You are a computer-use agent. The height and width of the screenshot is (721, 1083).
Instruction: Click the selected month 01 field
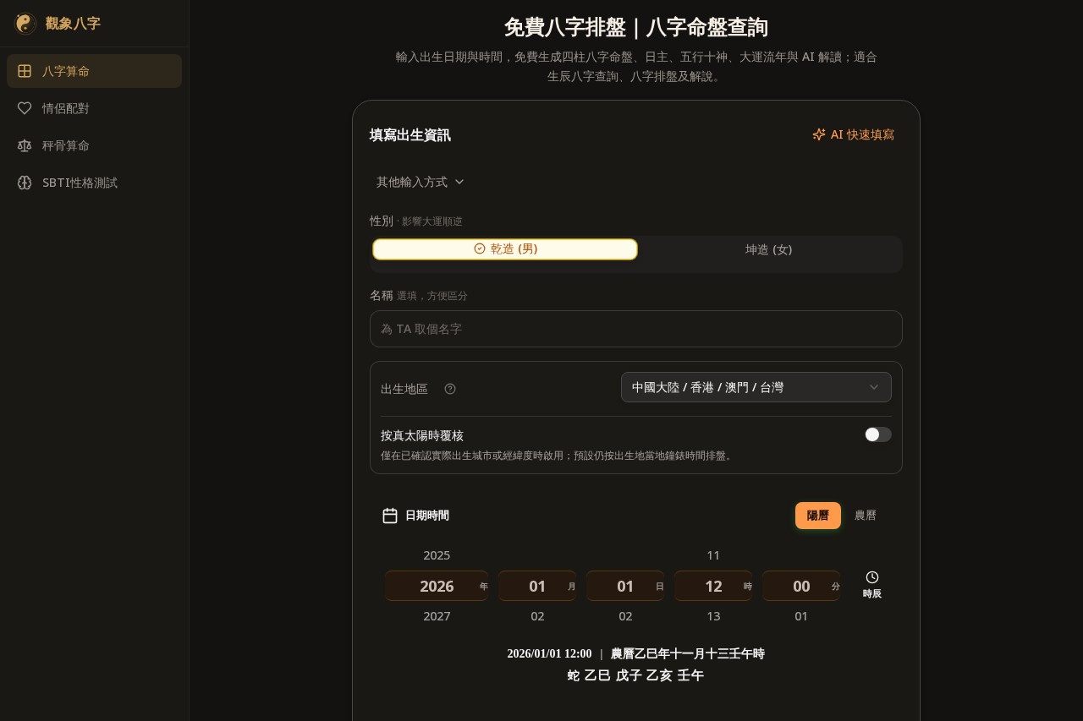[537, 586]
